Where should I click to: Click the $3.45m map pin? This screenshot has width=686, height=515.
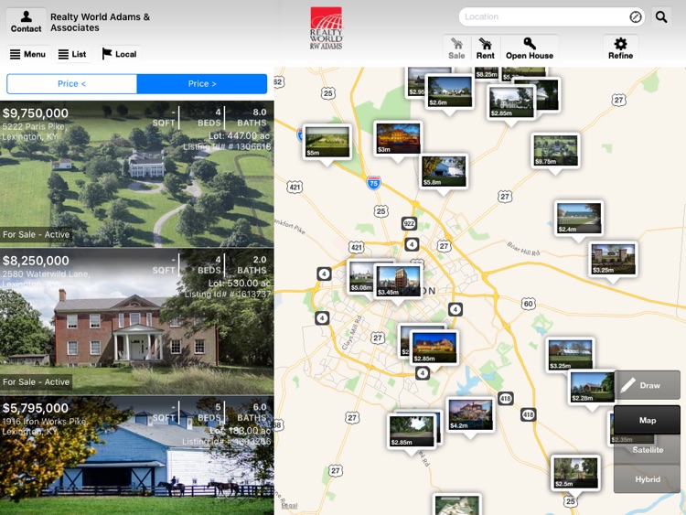pos(398,281)
